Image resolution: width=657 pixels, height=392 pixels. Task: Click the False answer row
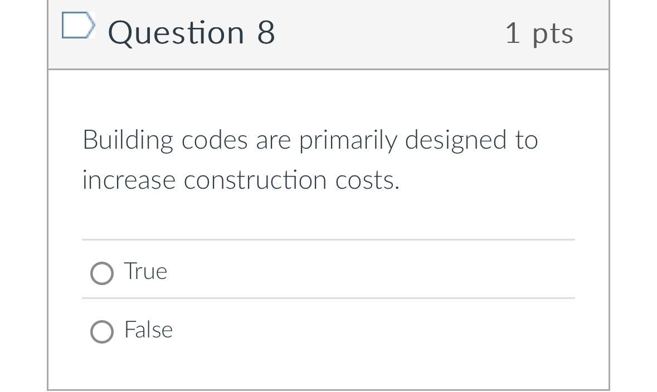pyautogui.click(x=328, y=330)
